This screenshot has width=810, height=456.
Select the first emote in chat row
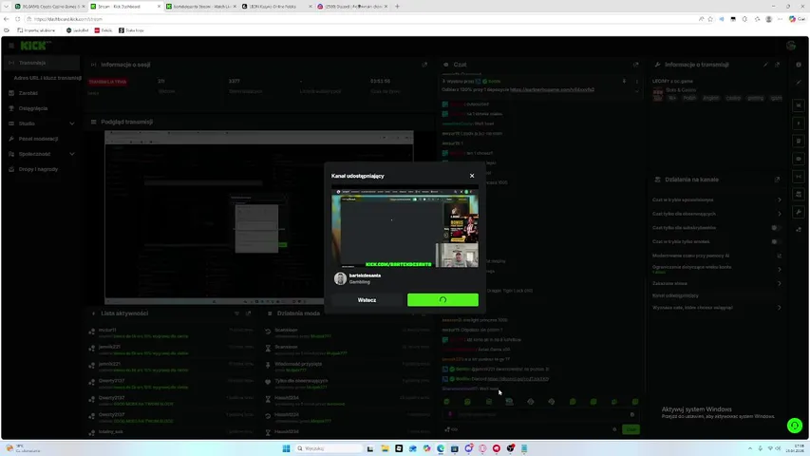[447, 402]
